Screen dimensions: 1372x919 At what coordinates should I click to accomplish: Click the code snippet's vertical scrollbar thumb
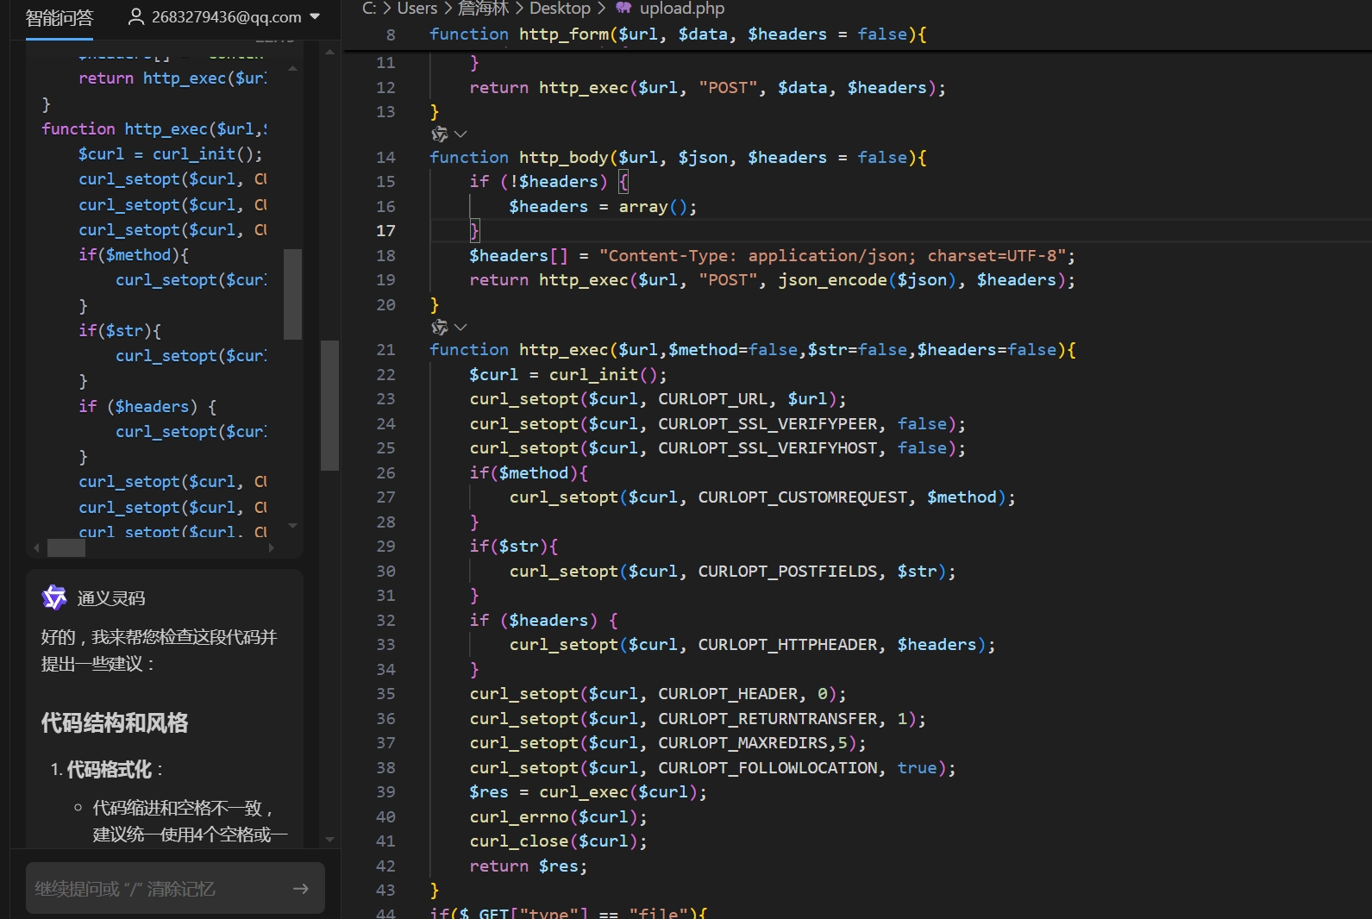[292, 294]
